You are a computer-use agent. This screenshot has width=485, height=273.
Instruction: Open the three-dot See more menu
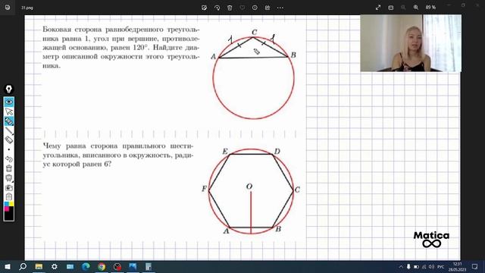(280, 8)
